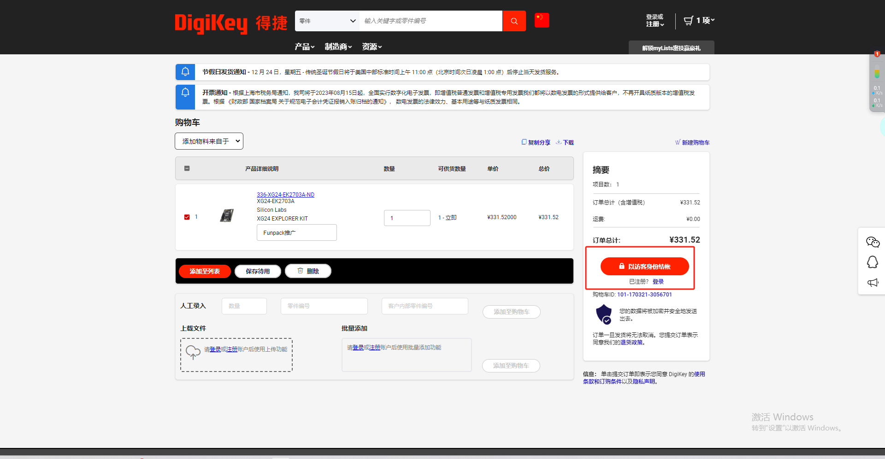
Task: Open the 零件 search category dropdown
Action: [327, 21]
